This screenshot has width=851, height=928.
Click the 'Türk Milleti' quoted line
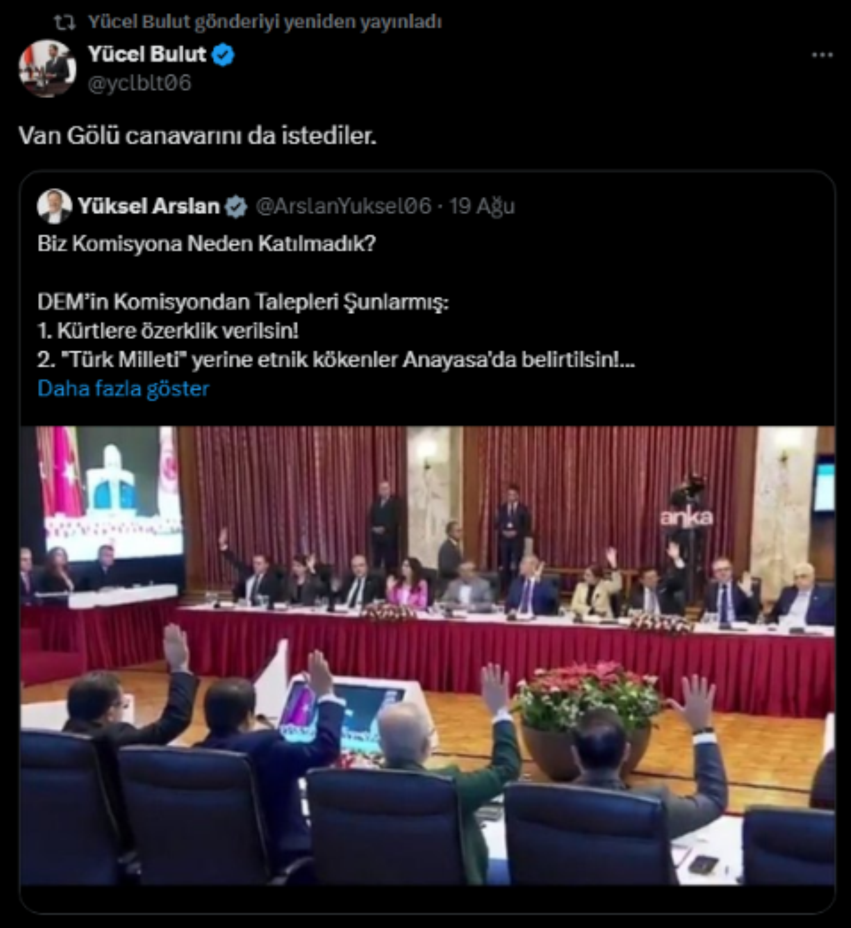pyautogui.click(x=336, y=360)
